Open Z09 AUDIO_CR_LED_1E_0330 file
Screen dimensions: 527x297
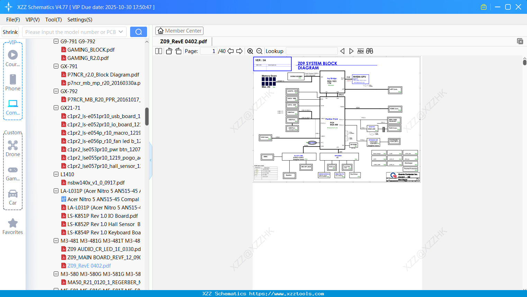pos(104,249)
